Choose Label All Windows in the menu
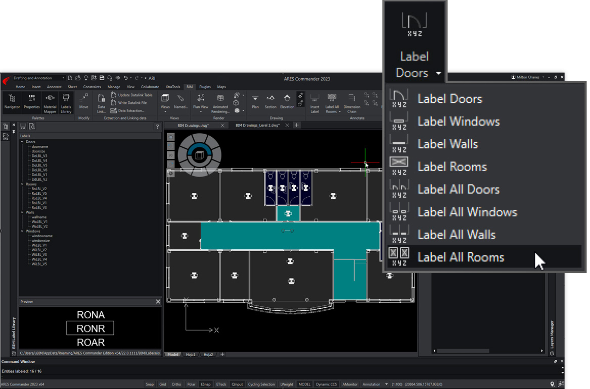Image resolution: width=590 pixels, height=389 pixels. 485,212
